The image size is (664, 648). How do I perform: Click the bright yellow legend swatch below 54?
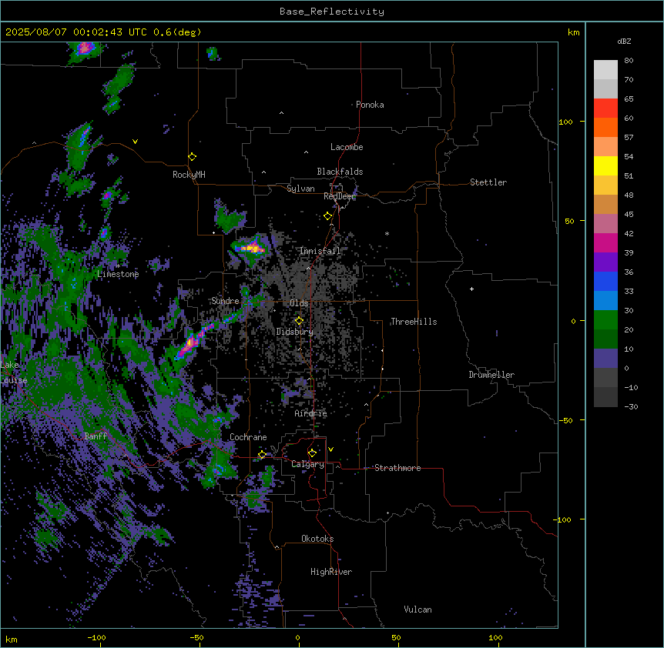tap(605, 165)
